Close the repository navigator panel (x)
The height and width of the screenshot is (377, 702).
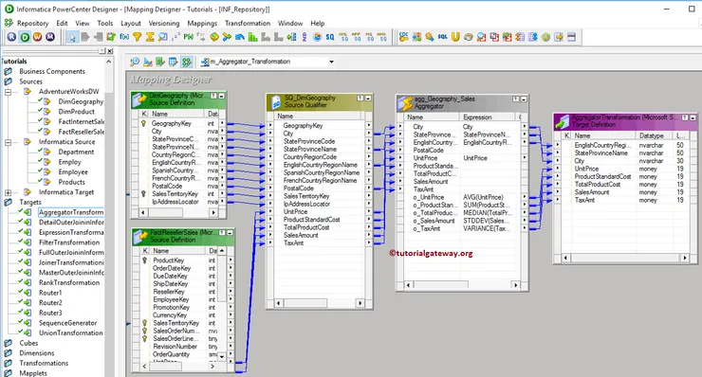point(110,51)
